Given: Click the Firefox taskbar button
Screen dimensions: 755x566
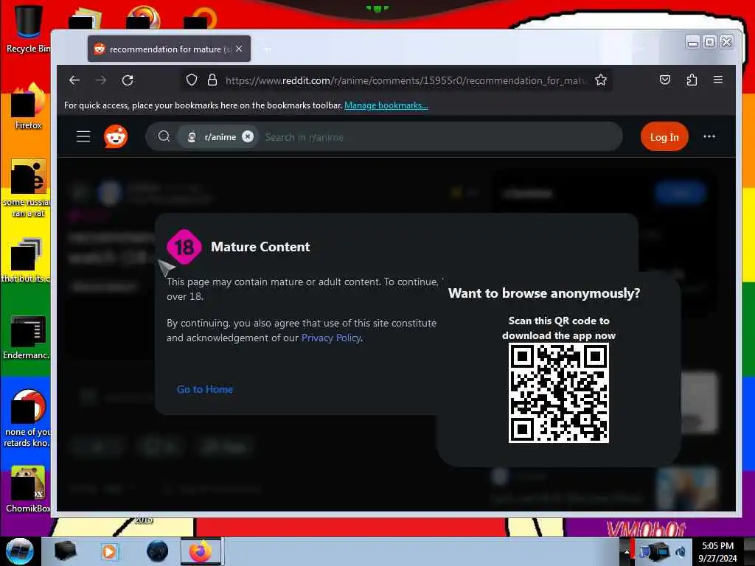Looking at the screenshot, I should coord(201,551).
